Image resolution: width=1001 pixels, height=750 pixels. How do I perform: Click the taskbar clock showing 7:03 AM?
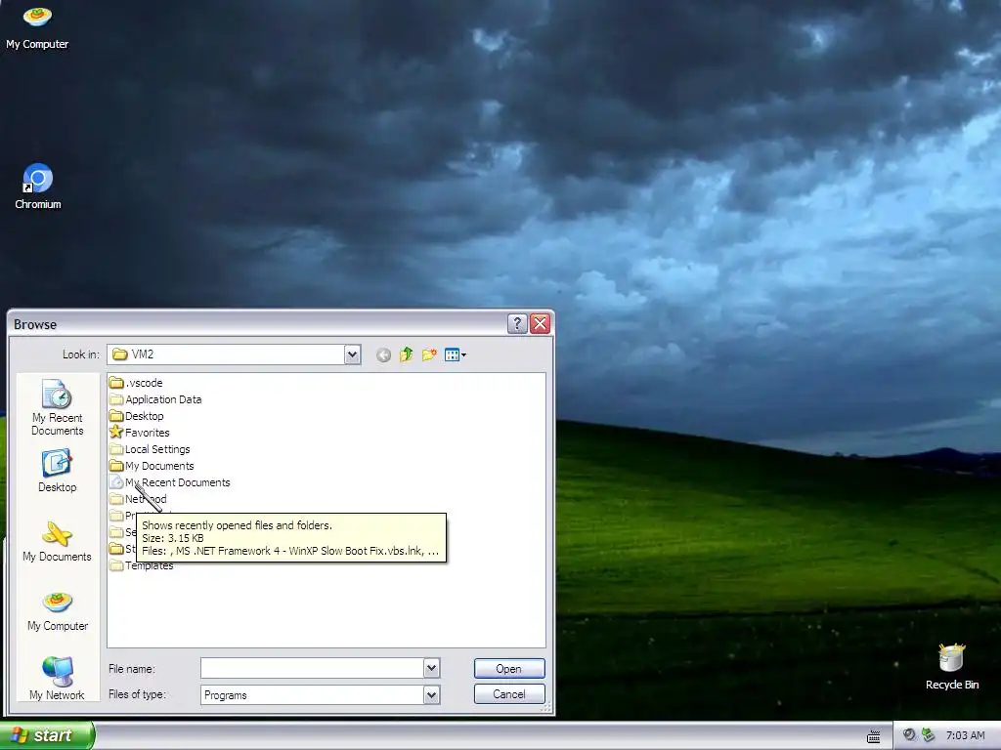[965, 735]
